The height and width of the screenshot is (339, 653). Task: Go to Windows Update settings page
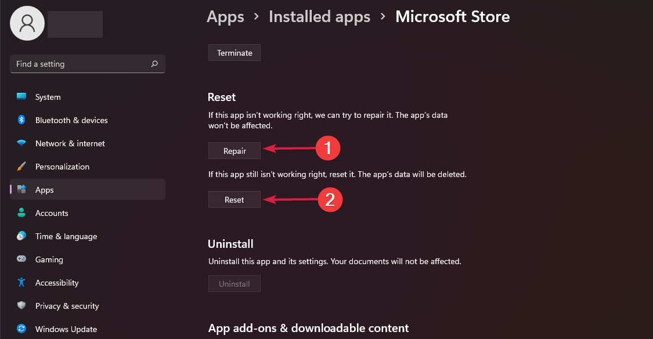click(66, 329)
